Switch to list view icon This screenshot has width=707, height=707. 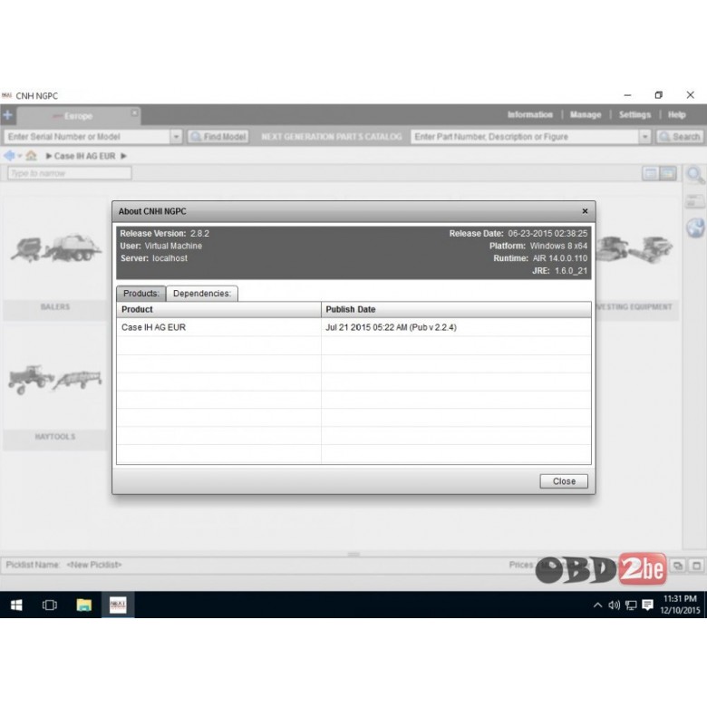click(650, 174)
